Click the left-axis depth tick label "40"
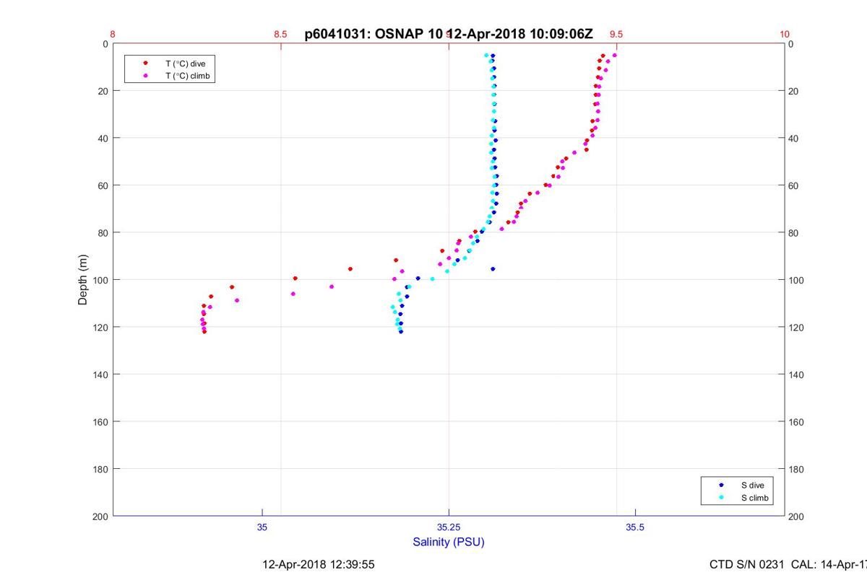This screenshot has height=580, width=867. click(x=103, y=139)
